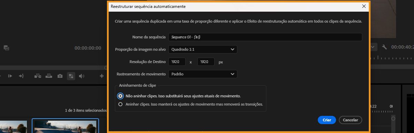The height and width of the screenshot is (133, 414).
Task: Select the leftmost project bin clip thumbnail
Action: tap(13, 126)
